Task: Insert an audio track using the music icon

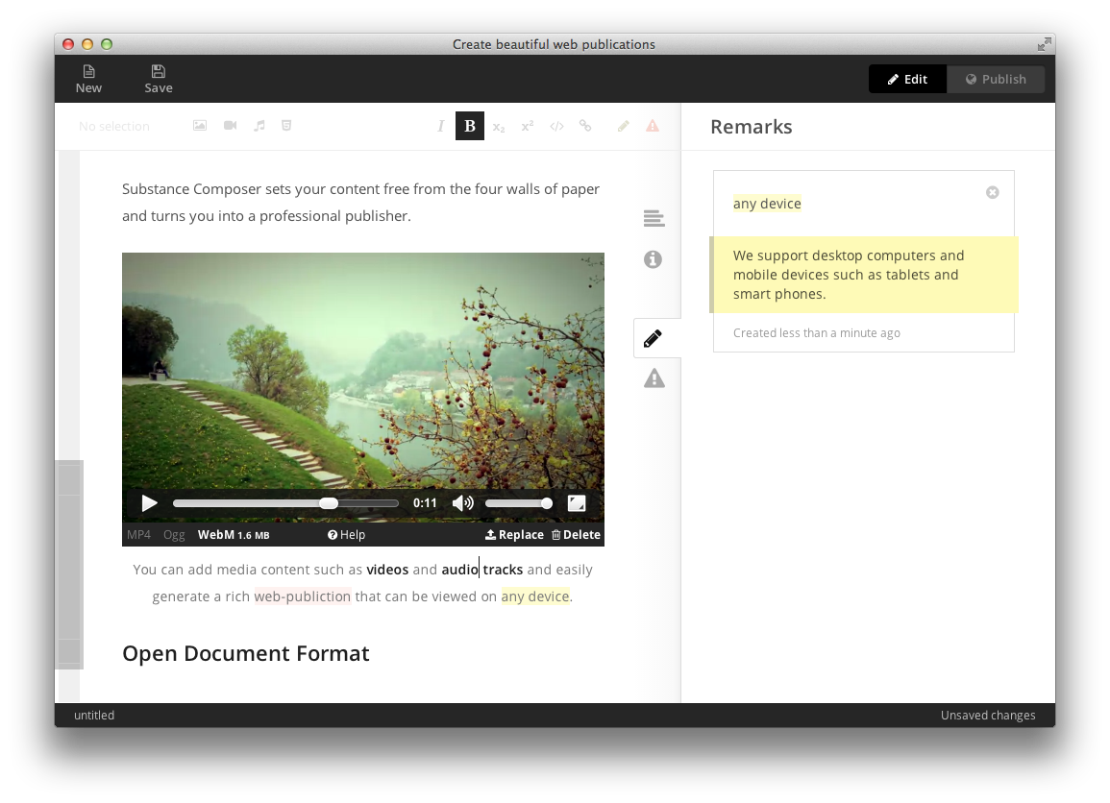Action: [259, 125]
